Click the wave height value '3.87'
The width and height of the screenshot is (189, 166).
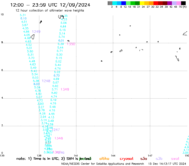pyautogui.click(x=25, y=25)
